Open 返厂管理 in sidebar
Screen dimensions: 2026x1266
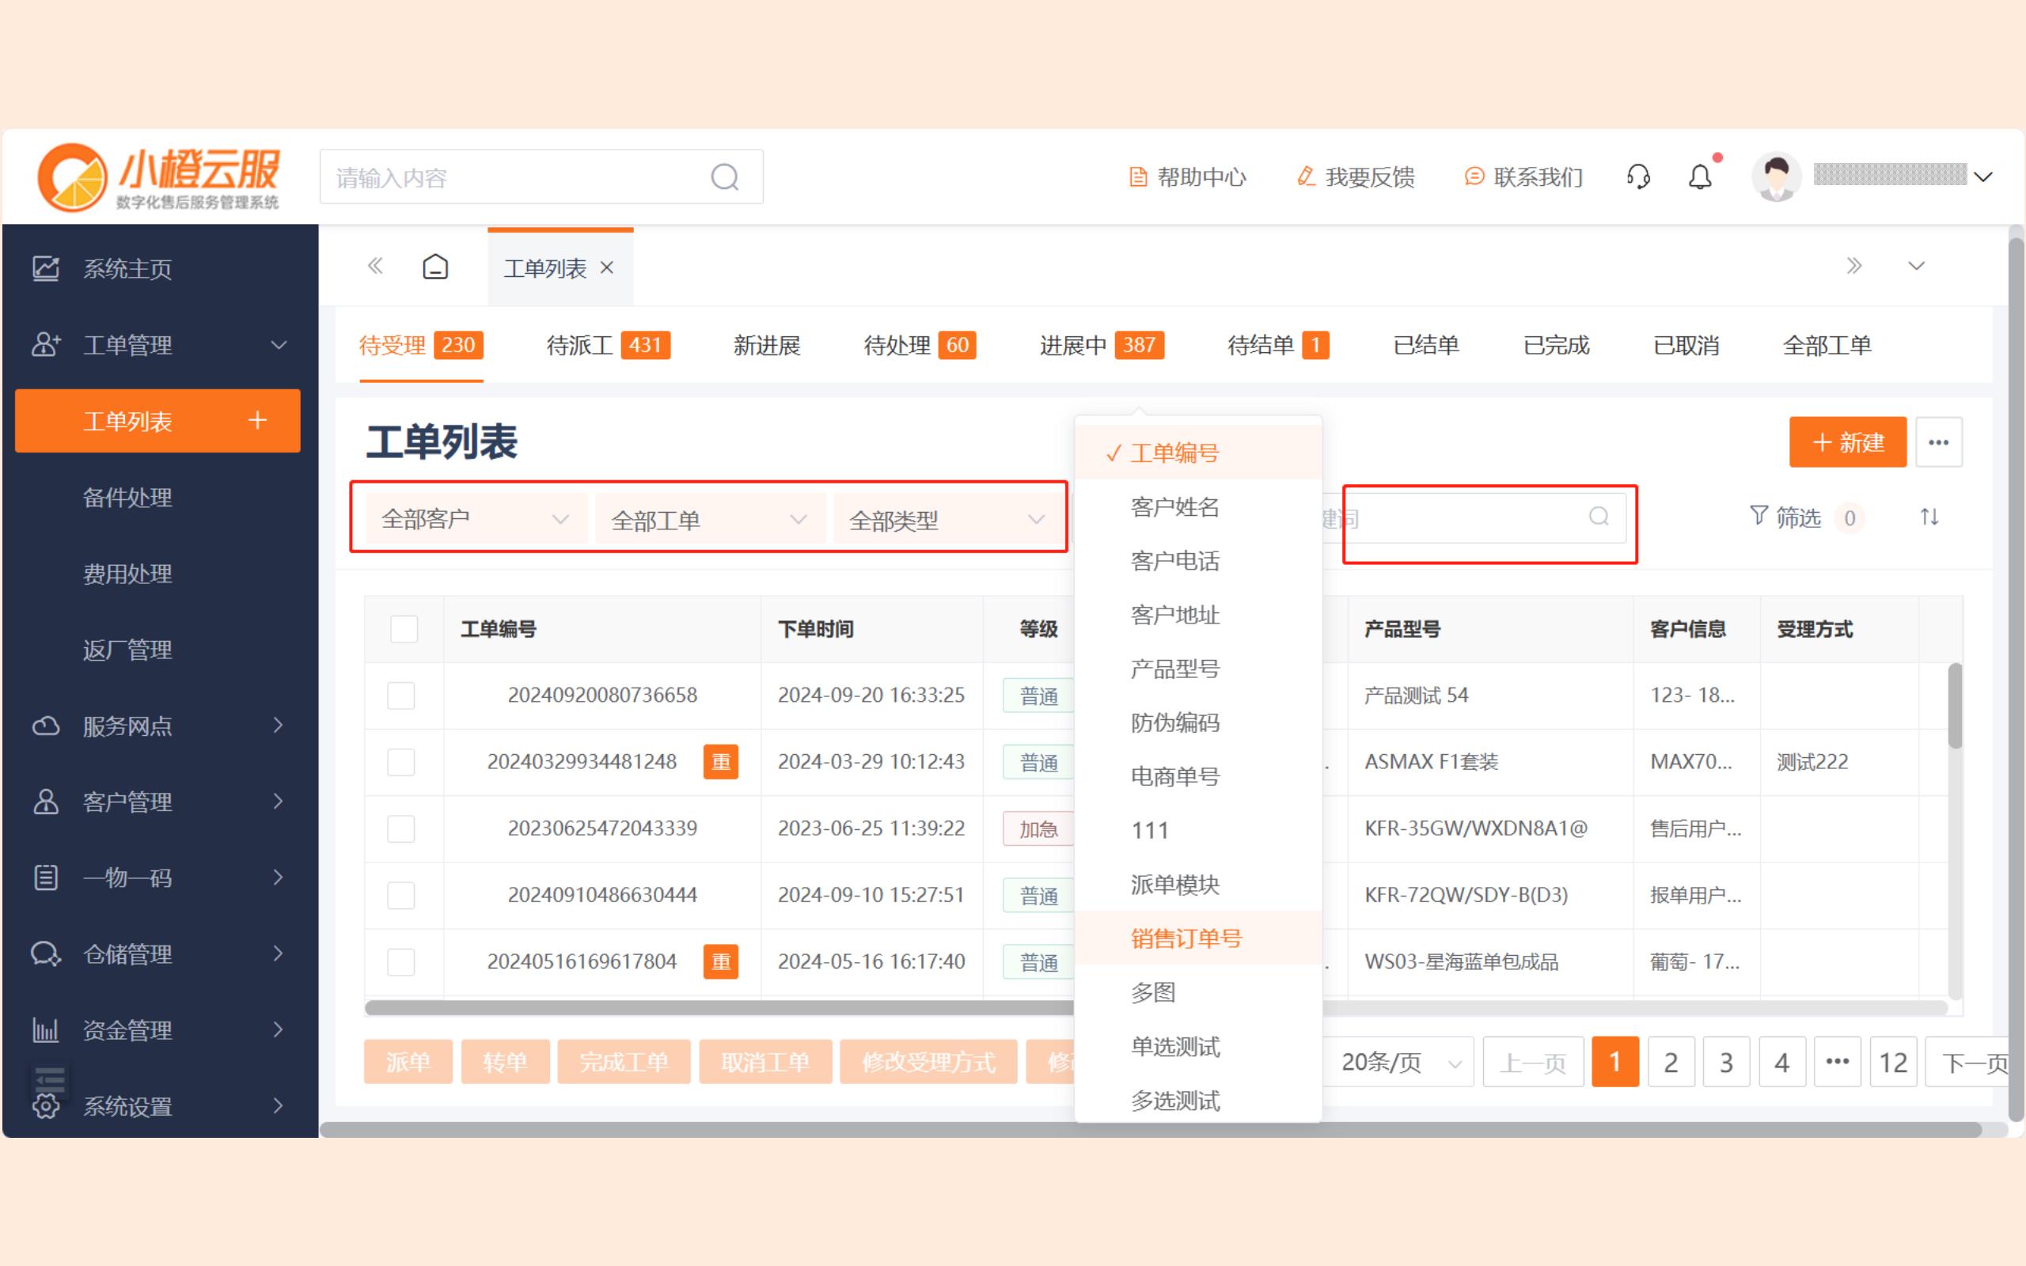[127, 650]
